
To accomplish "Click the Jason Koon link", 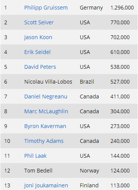I will point(38,37).
